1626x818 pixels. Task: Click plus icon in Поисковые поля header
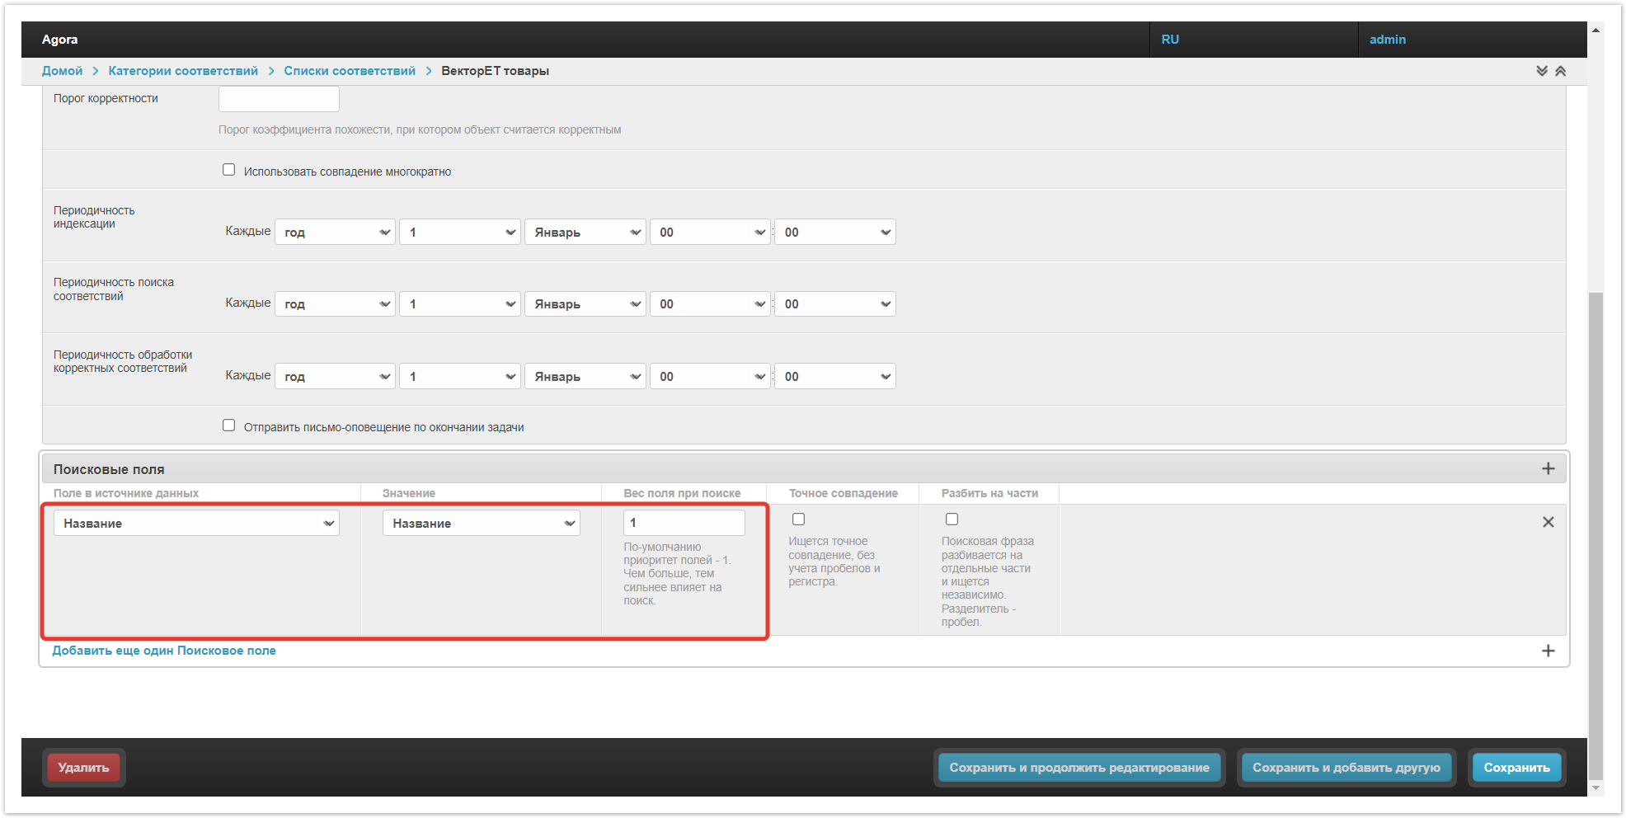click(1548, 468)
